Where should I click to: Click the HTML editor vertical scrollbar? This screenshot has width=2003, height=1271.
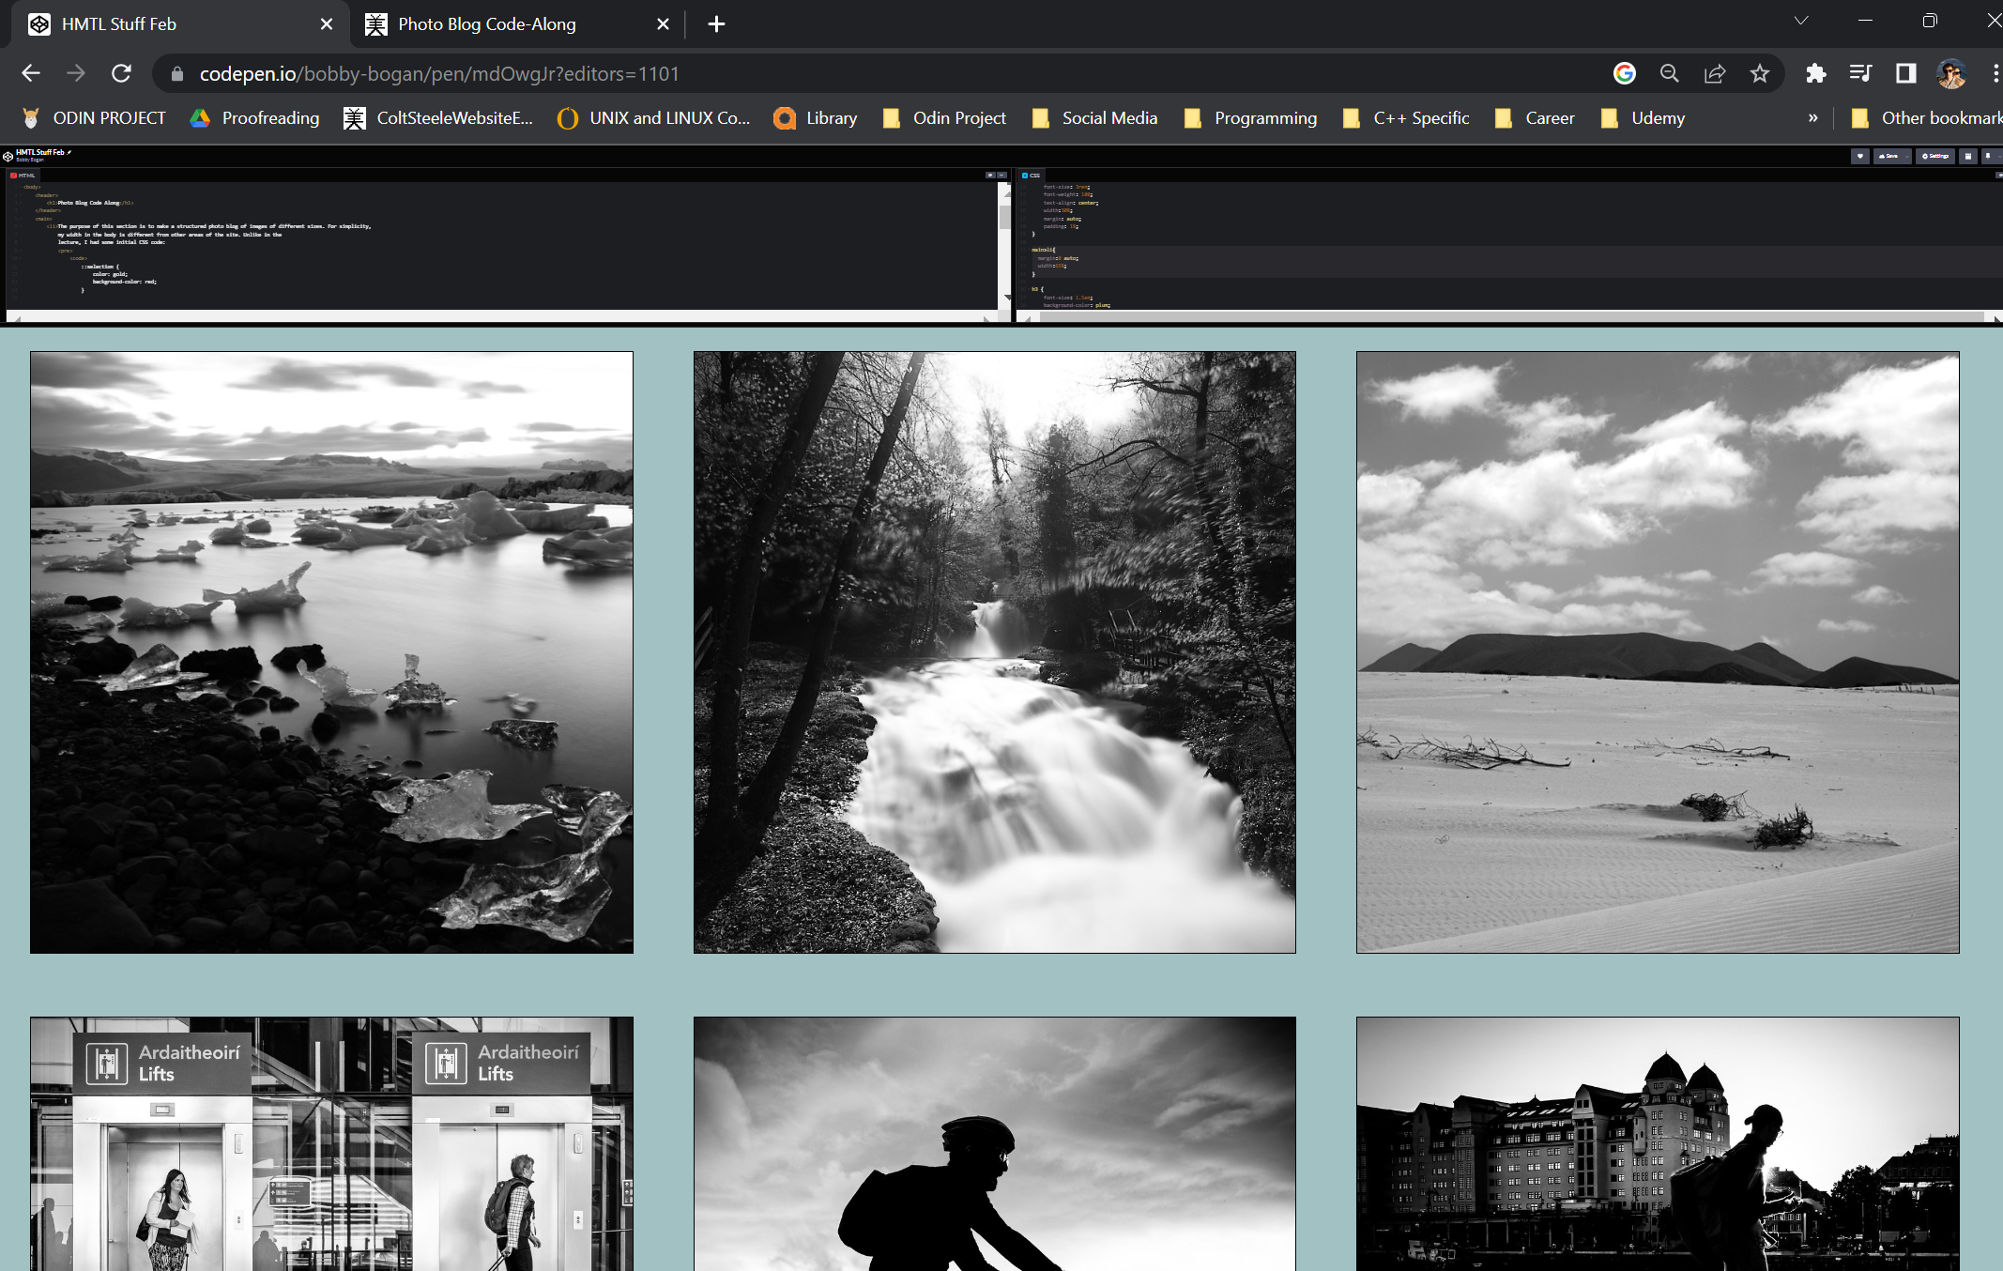point(1004,217)
